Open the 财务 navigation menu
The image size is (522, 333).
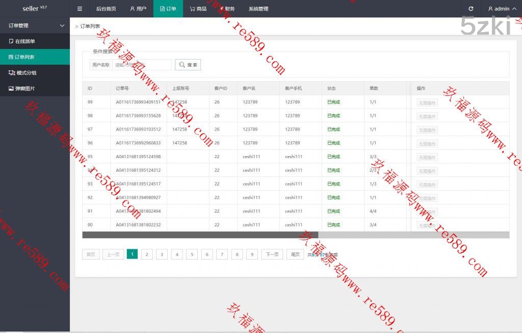(227, 9)
